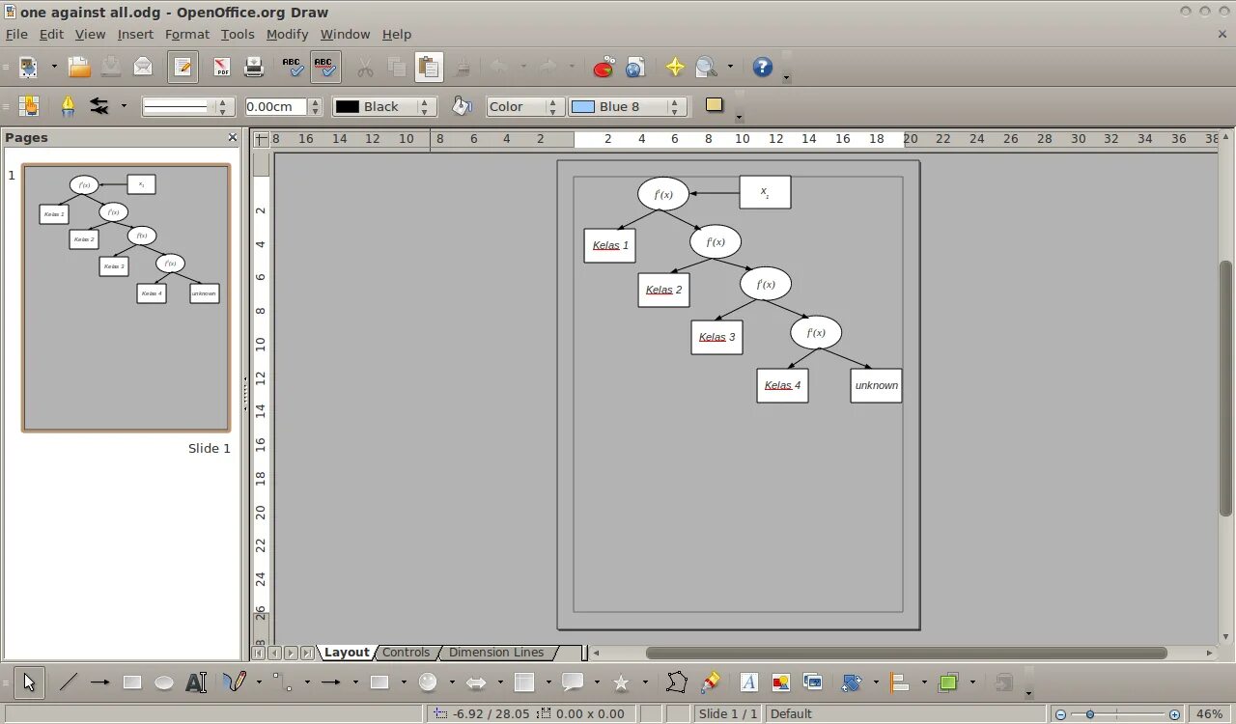
Task: Open the Blue 8 fill color dropdown
Action: (628, 106)
